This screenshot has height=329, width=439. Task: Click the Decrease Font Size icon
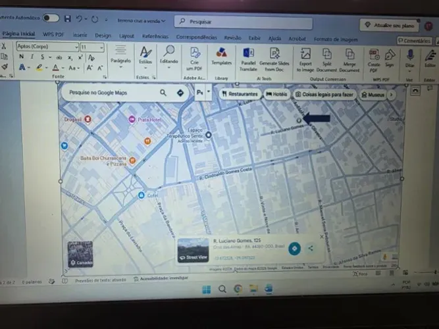click(x=100, y=68)
